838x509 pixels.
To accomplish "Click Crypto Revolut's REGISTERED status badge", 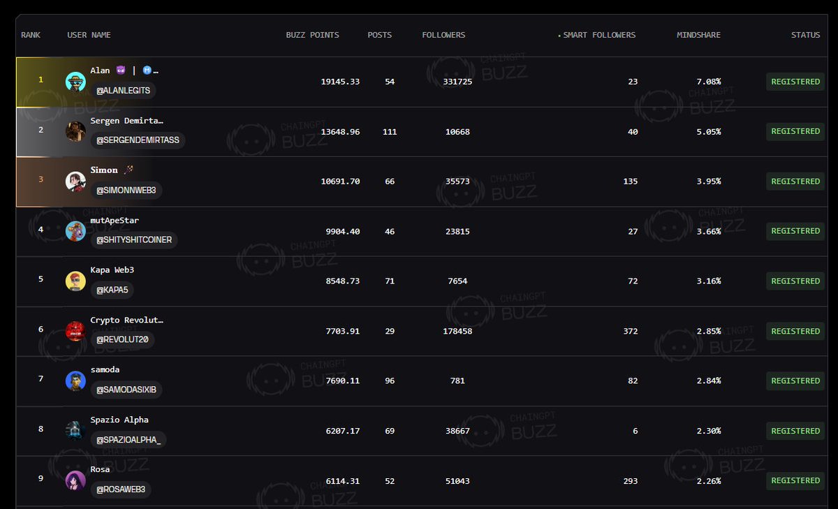I will (795, 331).
